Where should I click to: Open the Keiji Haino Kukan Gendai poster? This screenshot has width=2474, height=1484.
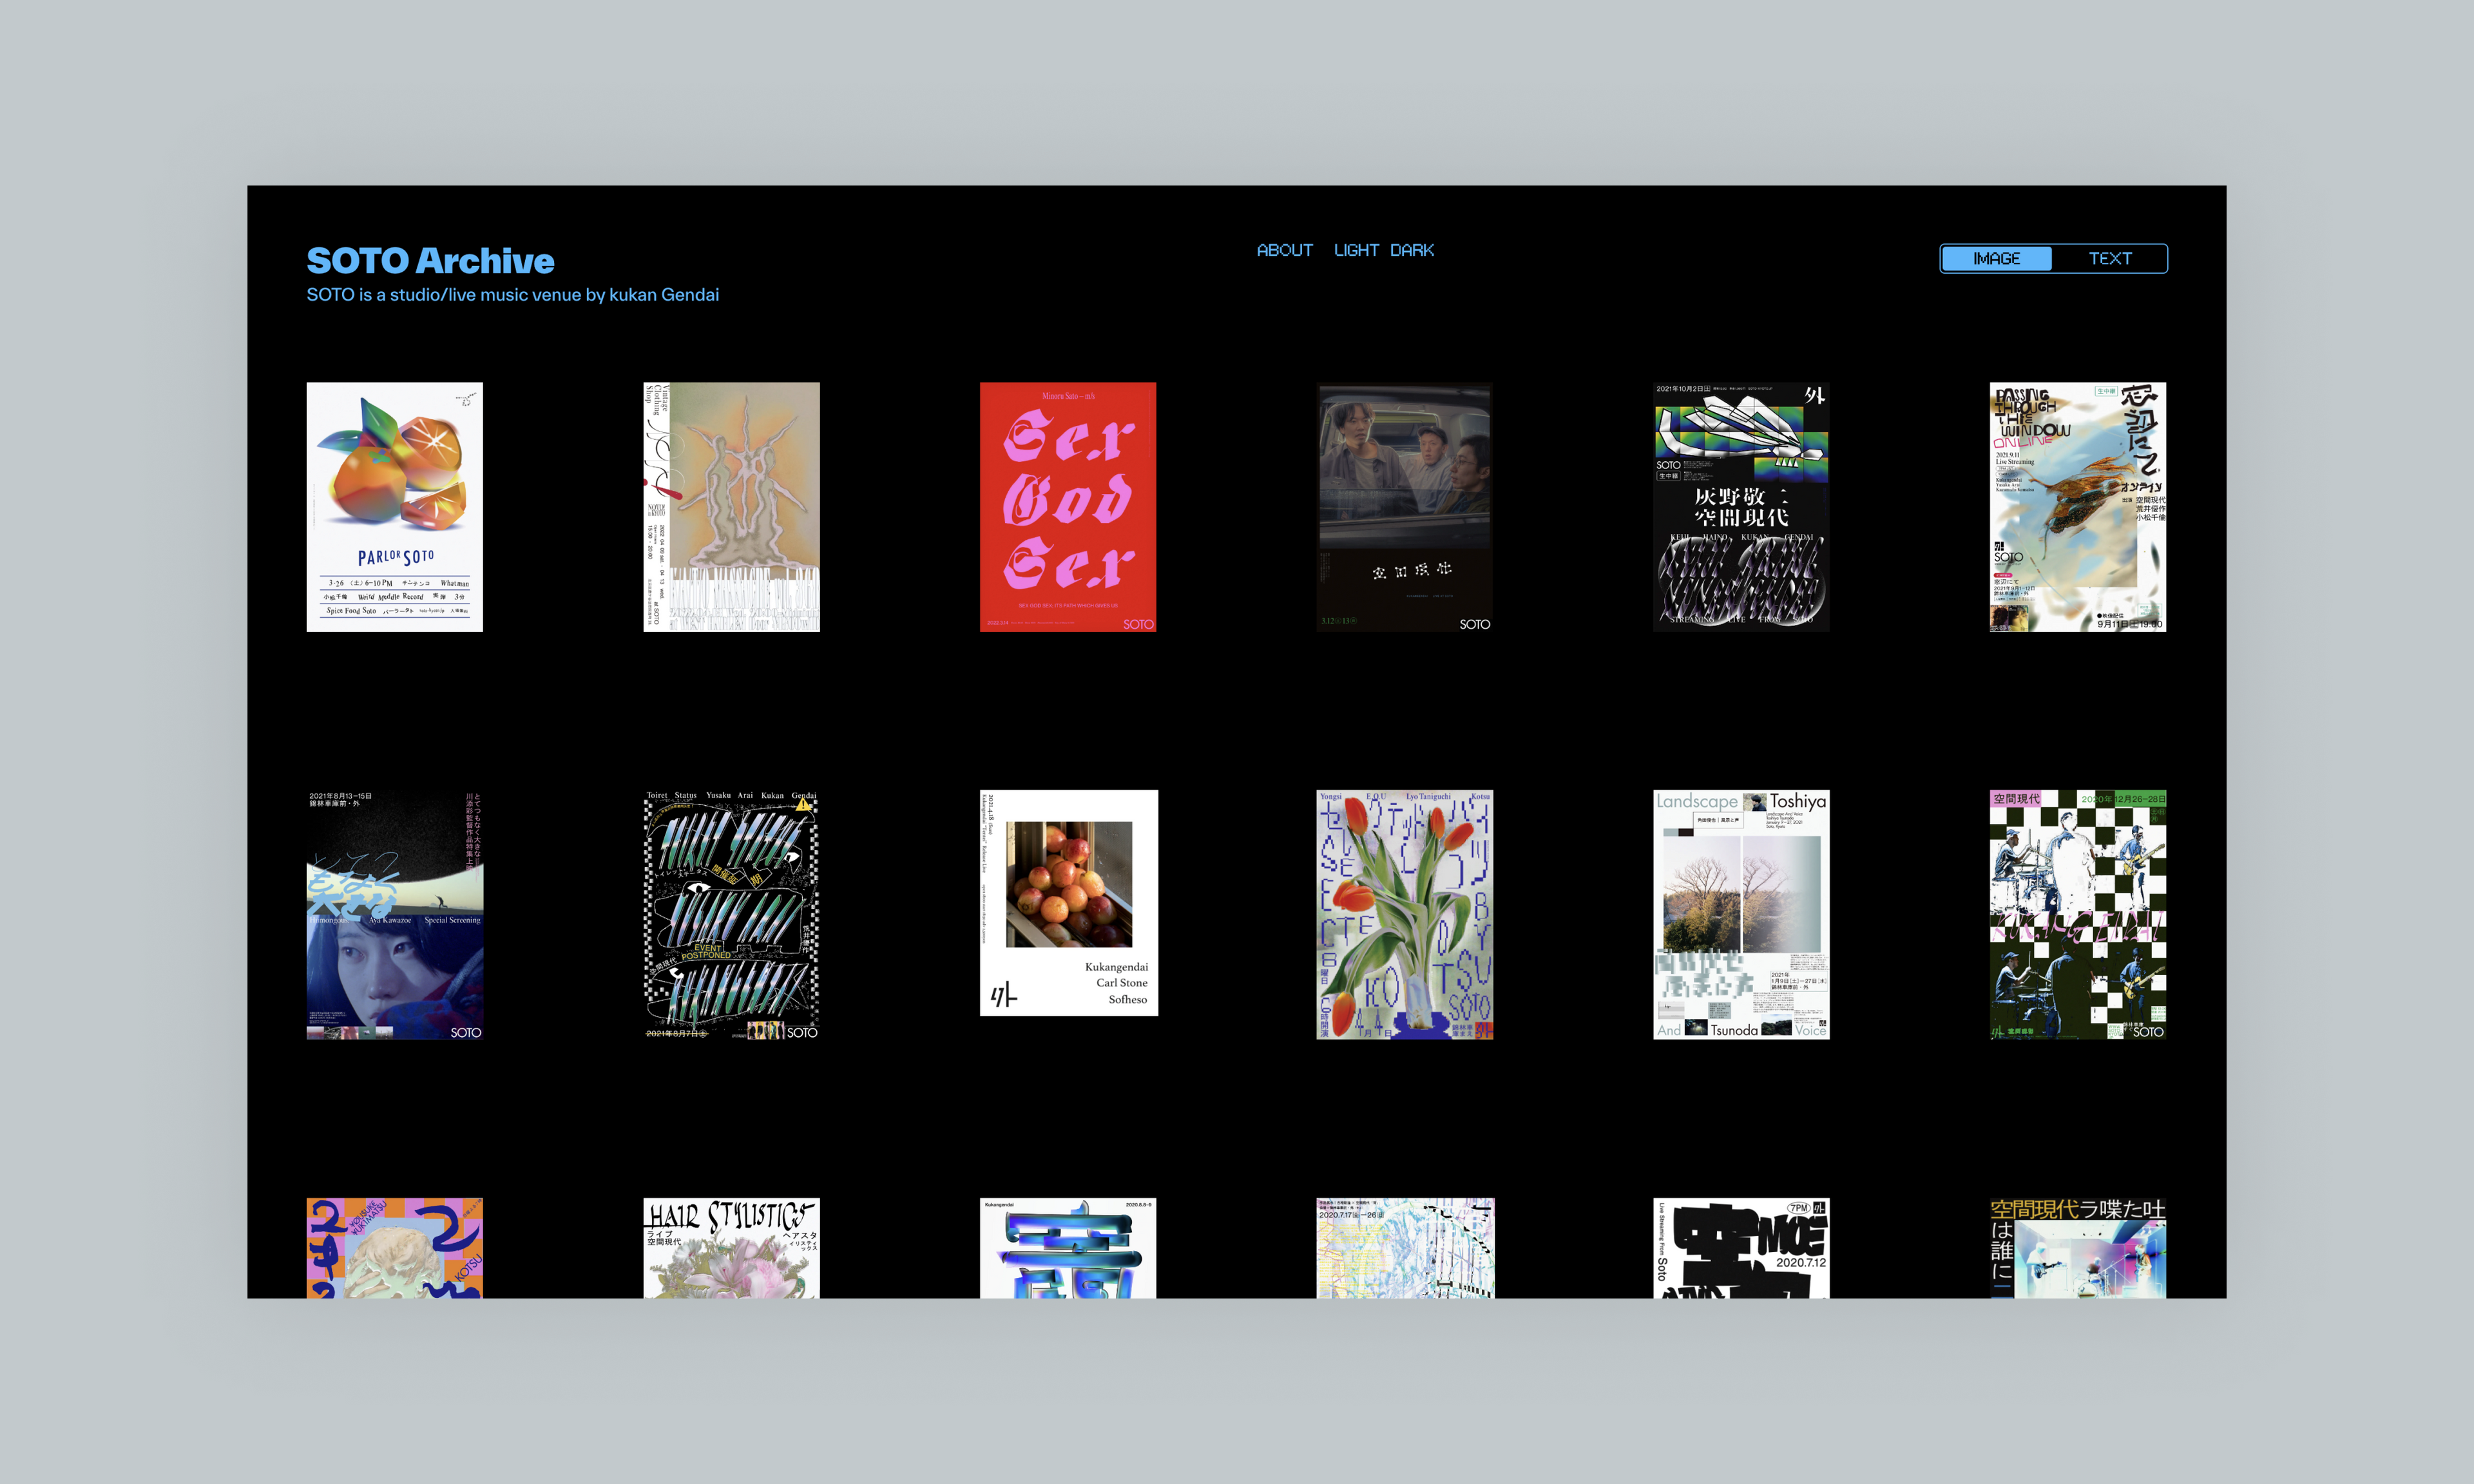pyautogui.click(x=1741, y=507)
